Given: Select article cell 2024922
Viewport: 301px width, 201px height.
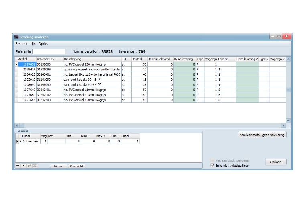Looking at the screenshot, I should point(27,74).
